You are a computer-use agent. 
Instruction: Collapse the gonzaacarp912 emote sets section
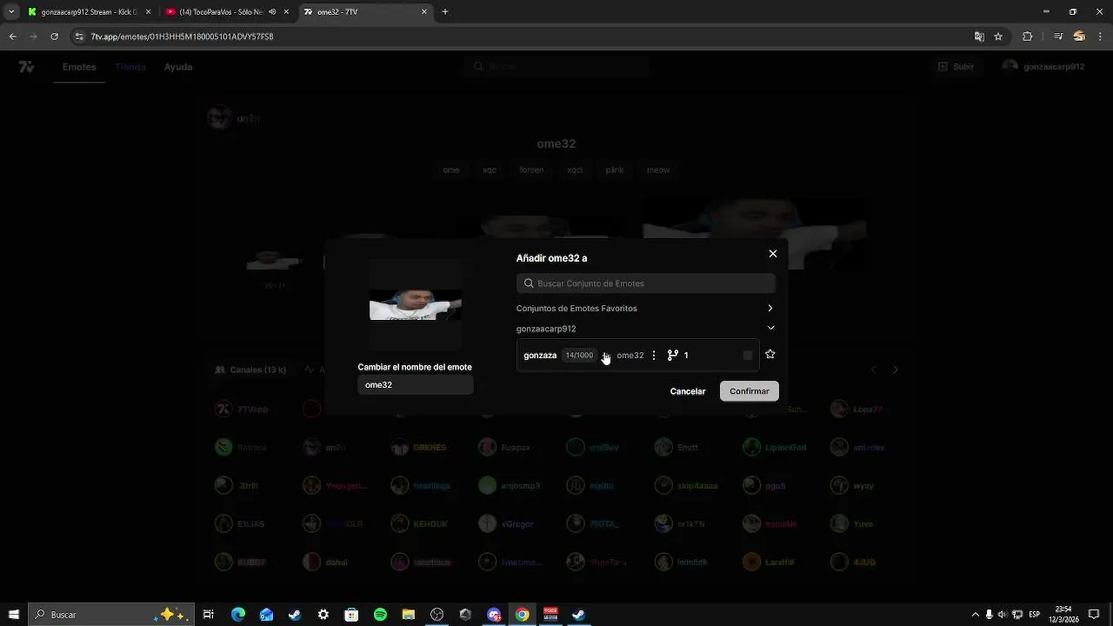(645, 329)
